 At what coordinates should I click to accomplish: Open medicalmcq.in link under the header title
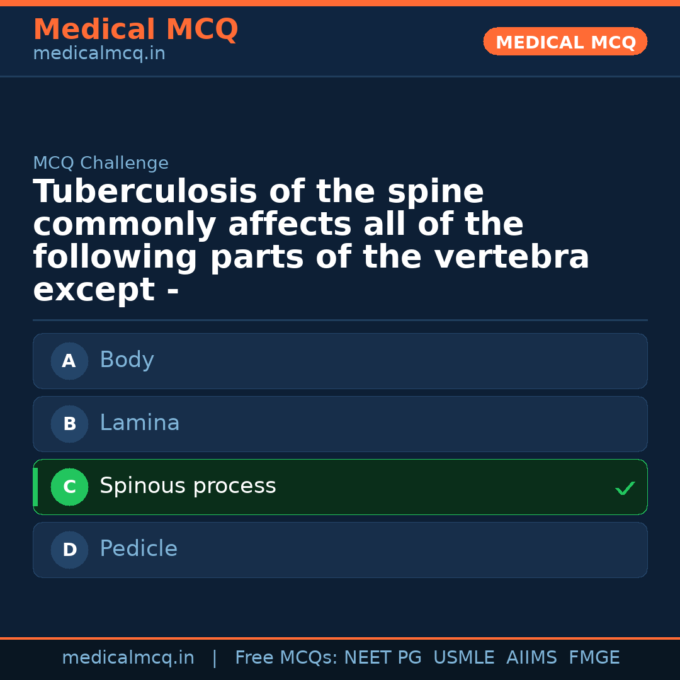(x=99, y=54)
